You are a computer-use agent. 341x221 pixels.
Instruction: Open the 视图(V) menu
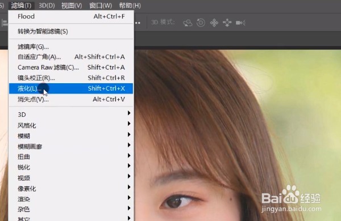[72, 5]
